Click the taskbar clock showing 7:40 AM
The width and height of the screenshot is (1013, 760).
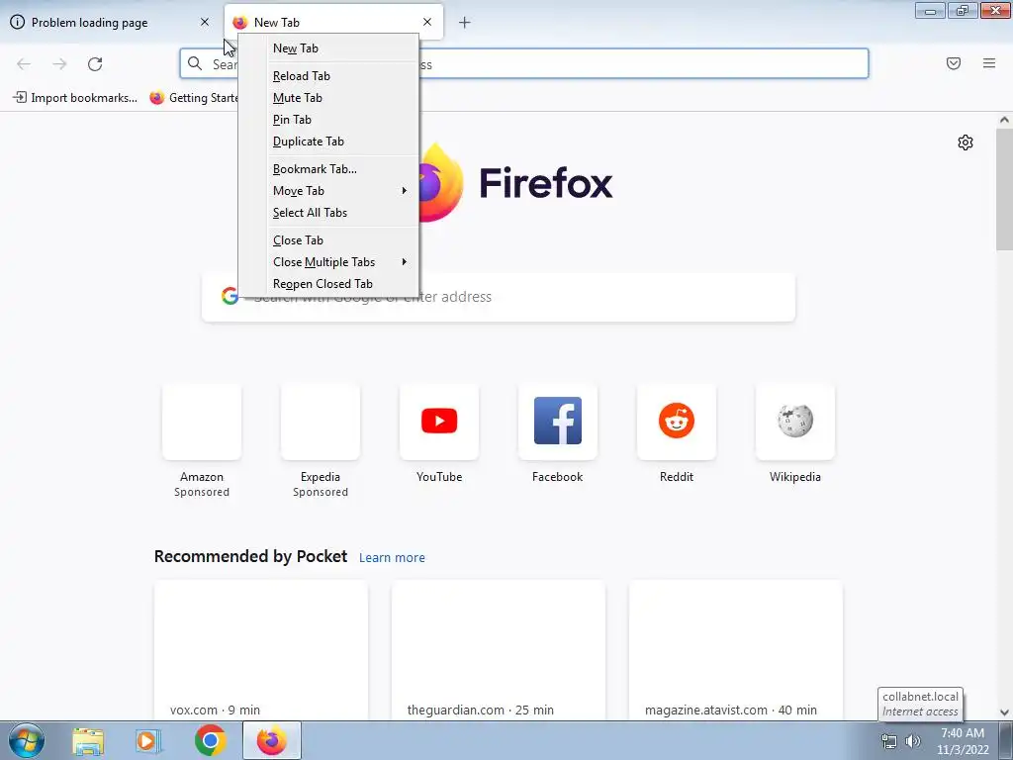point(963,741)
